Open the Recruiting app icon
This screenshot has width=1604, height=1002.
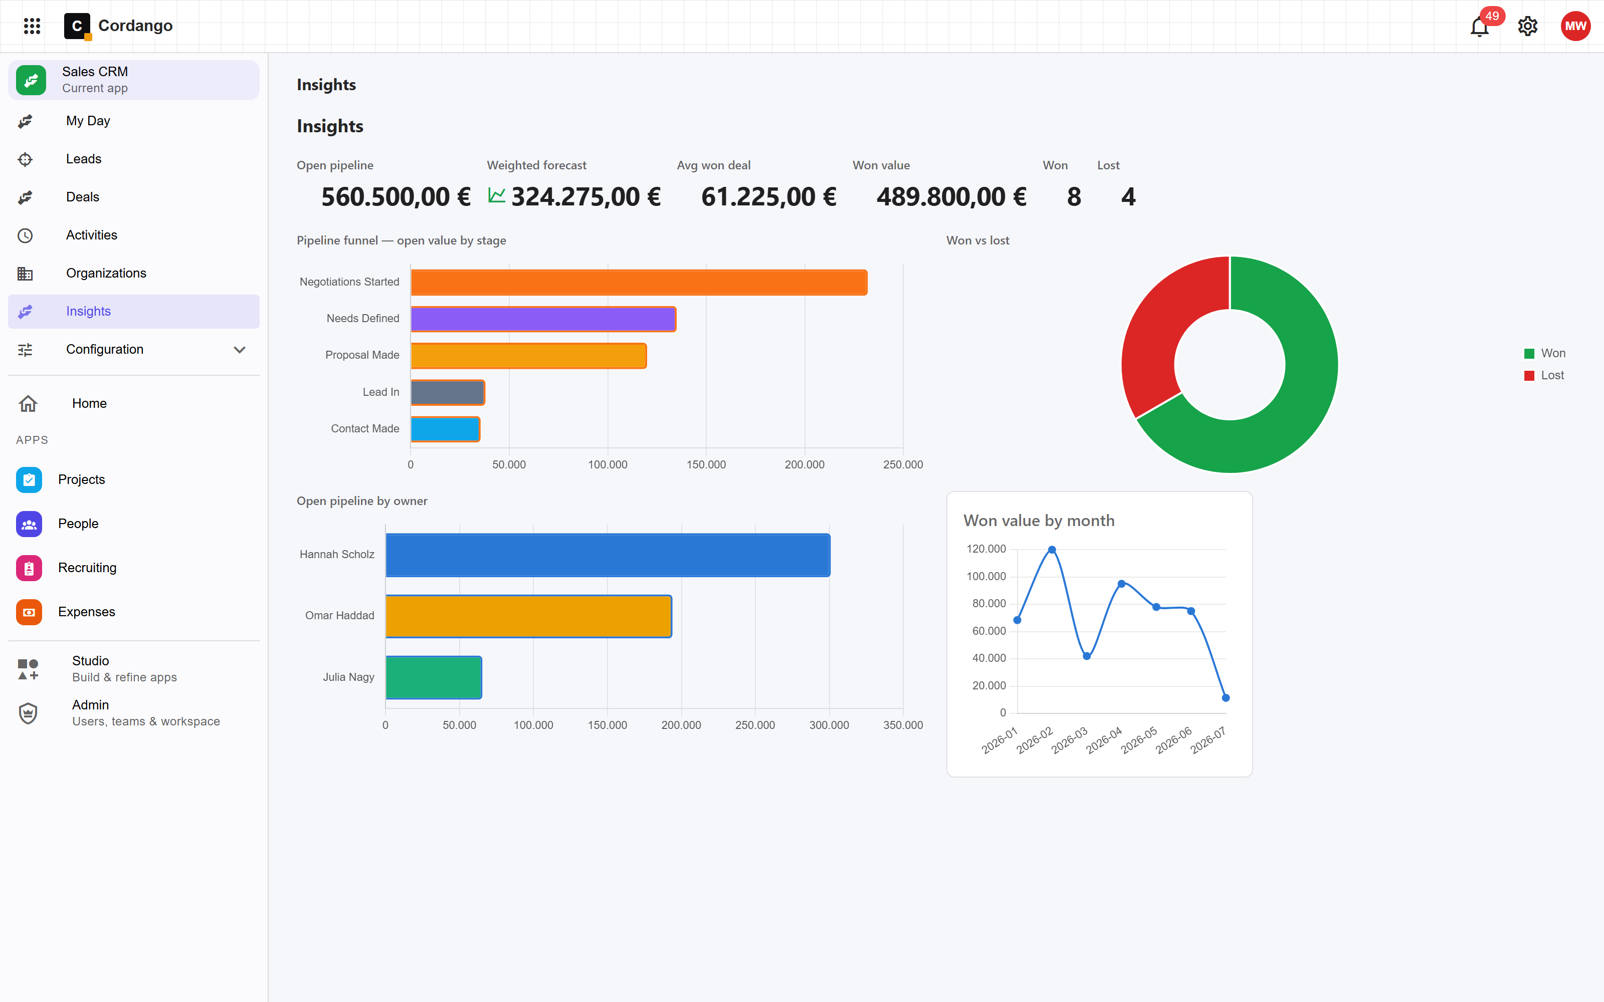coord(29,568)
